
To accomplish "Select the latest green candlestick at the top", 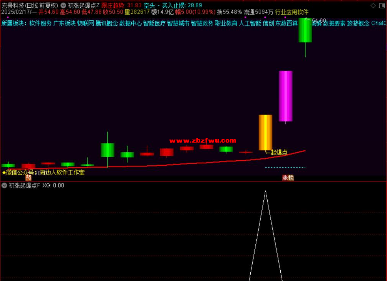I will tap(305, 30).
